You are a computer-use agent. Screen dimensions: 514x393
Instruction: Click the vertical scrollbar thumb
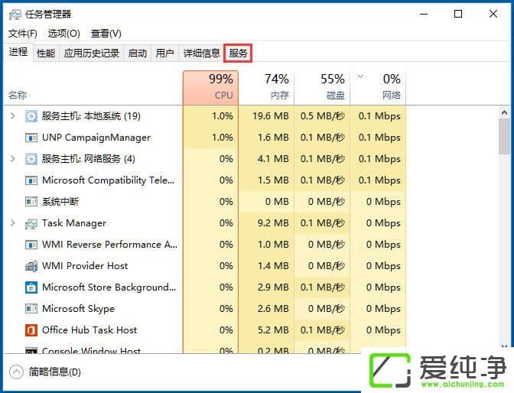(x=504, y=136)
